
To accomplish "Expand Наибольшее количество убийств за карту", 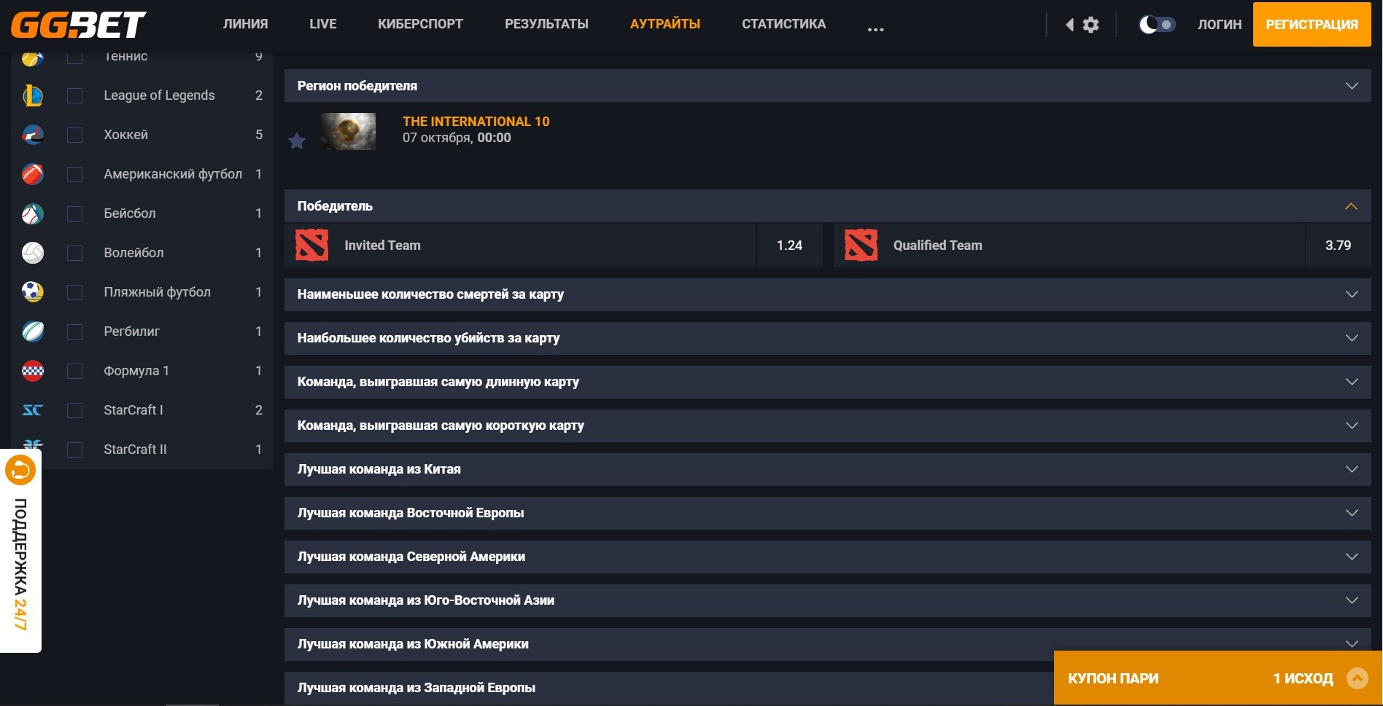I will (x=827, y=338).
